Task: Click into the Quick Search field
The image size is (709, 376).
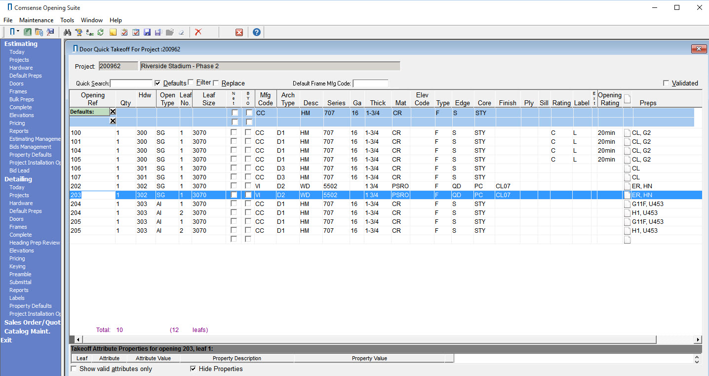Action: [131, 84]
